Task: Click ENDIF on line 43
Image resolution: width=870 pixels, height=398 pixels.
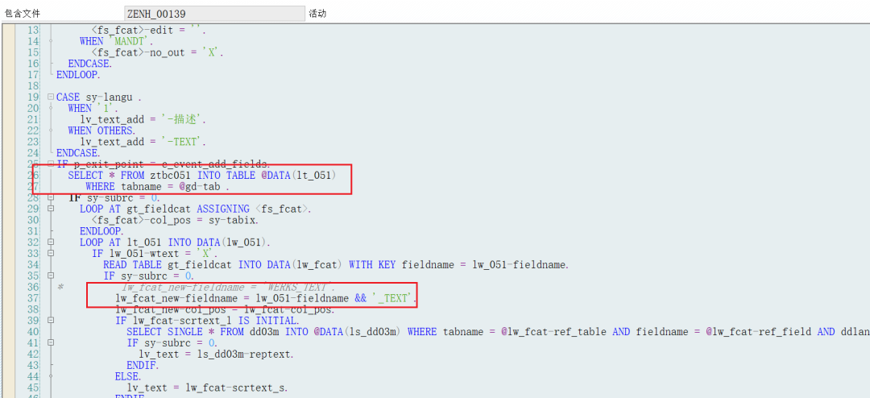Action: coord(143,365)
